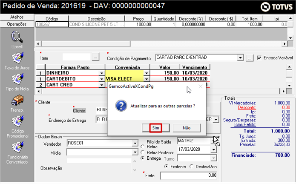Expand the Filial de Saída MATRIZ dropdown

pos(213,141)
